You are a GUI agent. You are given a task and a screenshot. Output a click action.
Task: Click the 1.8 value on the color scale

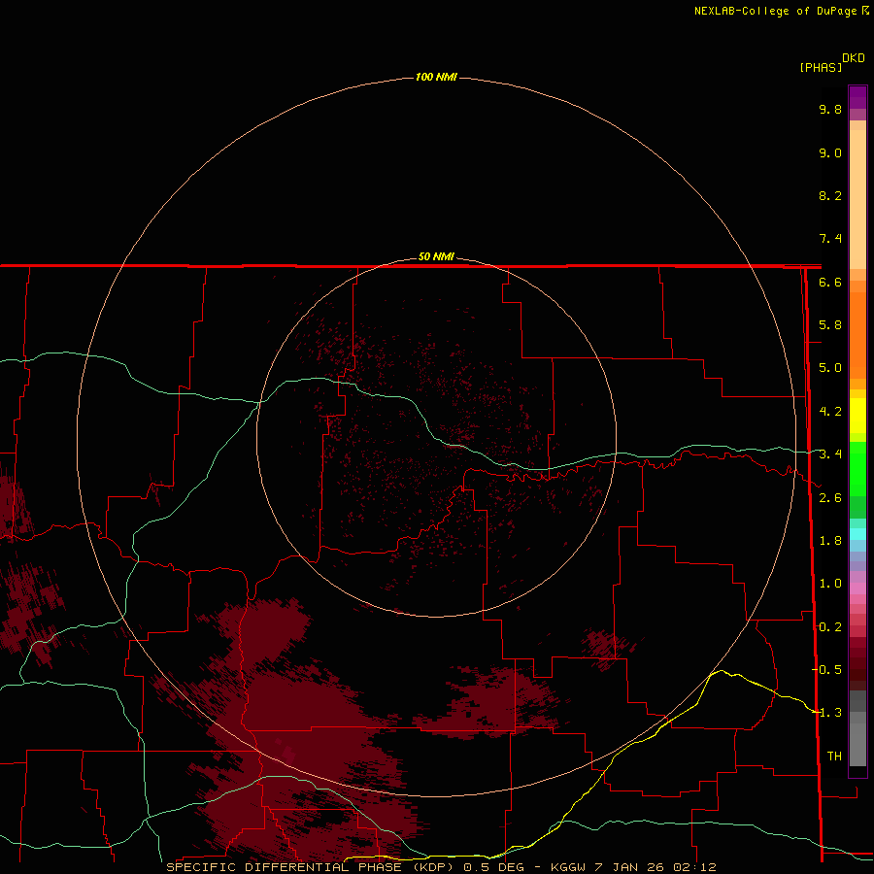coord(830,541)
